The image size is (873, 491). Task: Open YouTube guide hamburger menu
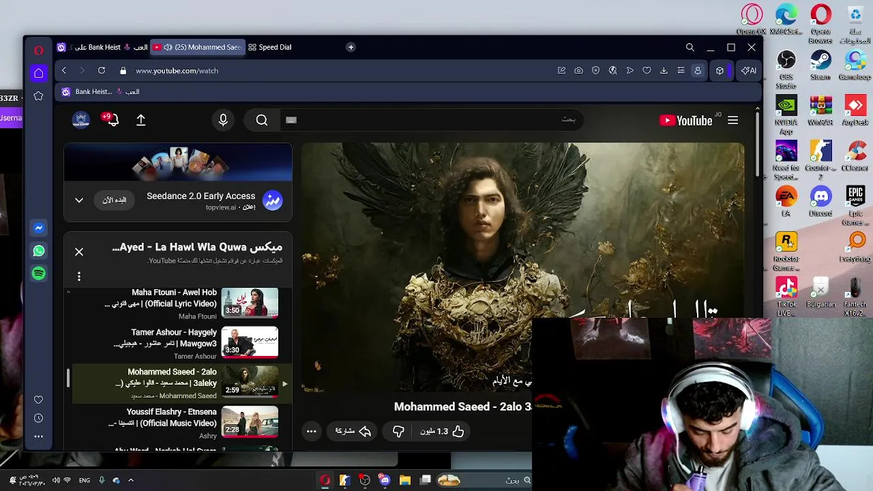coord(733,121)
